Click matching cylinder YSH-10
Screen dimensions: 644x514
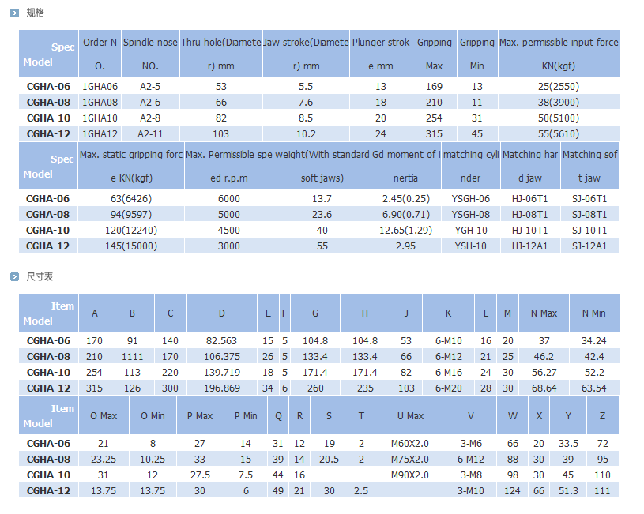(x=471, y=246)
